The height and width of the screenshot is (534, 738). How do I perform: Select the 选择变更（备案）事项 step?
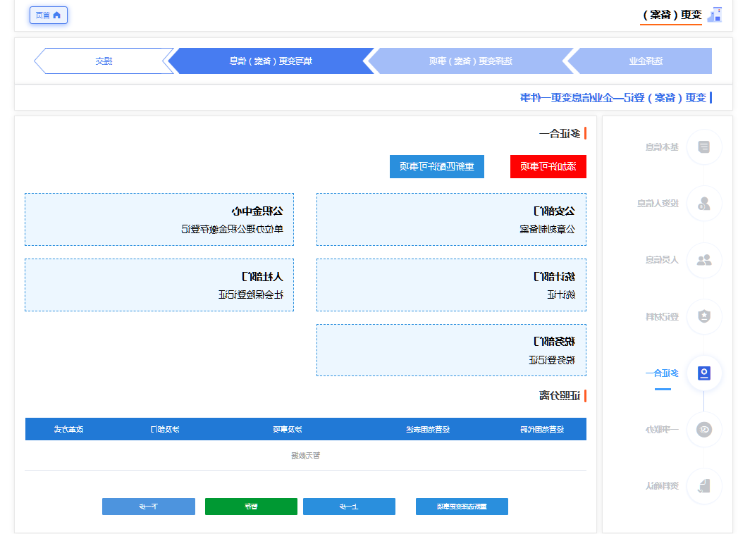click(x=469, y=61)
